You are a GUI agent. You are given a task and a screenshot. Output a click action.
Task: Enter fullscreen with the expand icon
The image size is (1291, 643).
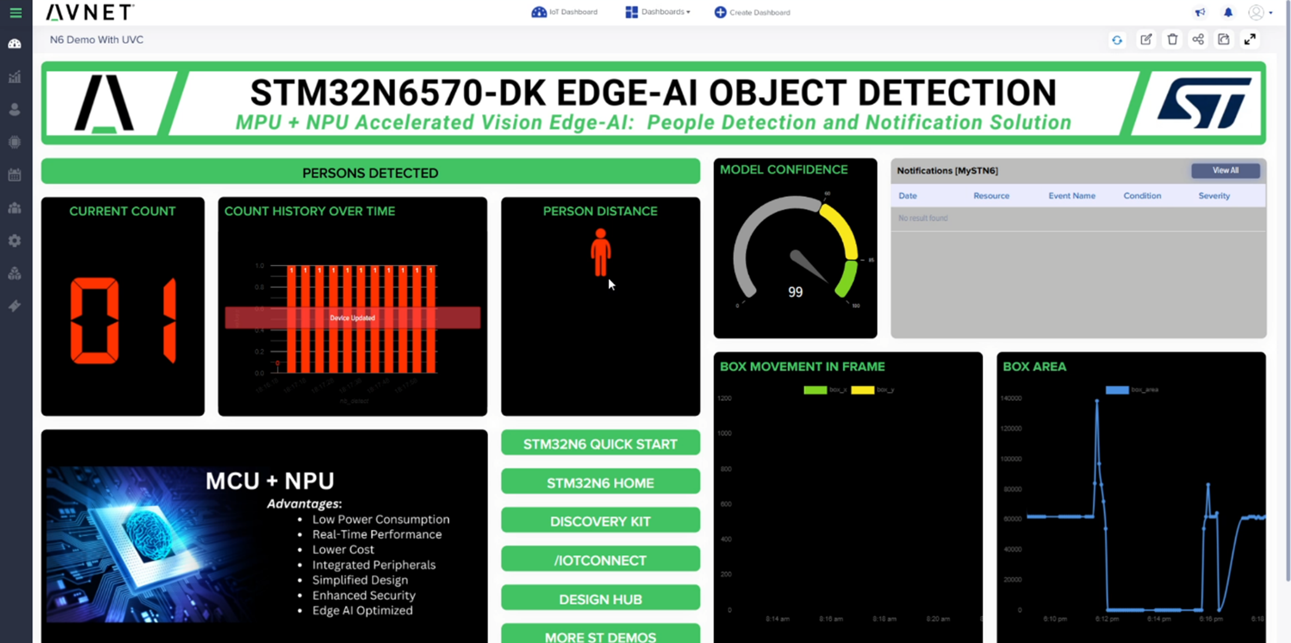tap(1250, 40)
